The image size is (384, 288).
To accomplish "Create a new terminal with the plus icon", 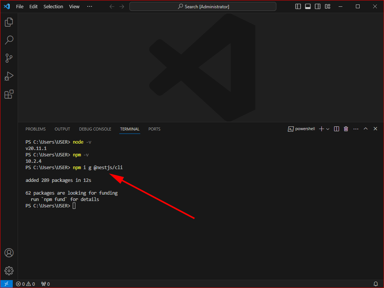I will coord(321,129).
